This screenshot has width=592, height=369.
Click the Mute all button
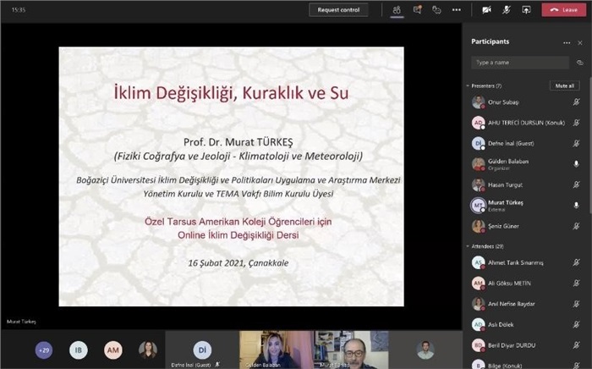pos(564,86)
